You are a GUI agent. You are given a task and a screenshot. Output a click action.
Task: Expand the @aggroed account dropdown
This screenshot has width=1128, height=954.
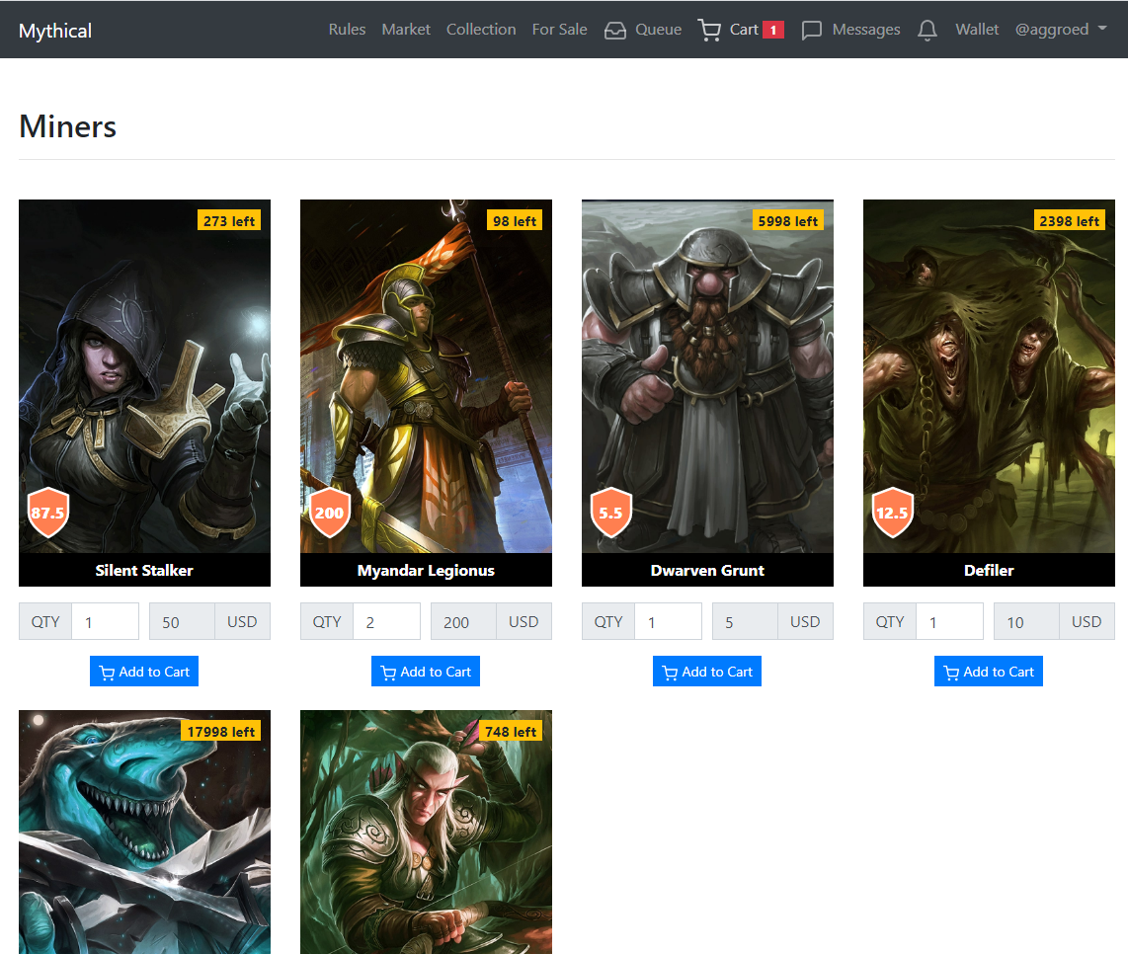[x=1061, y=30]
